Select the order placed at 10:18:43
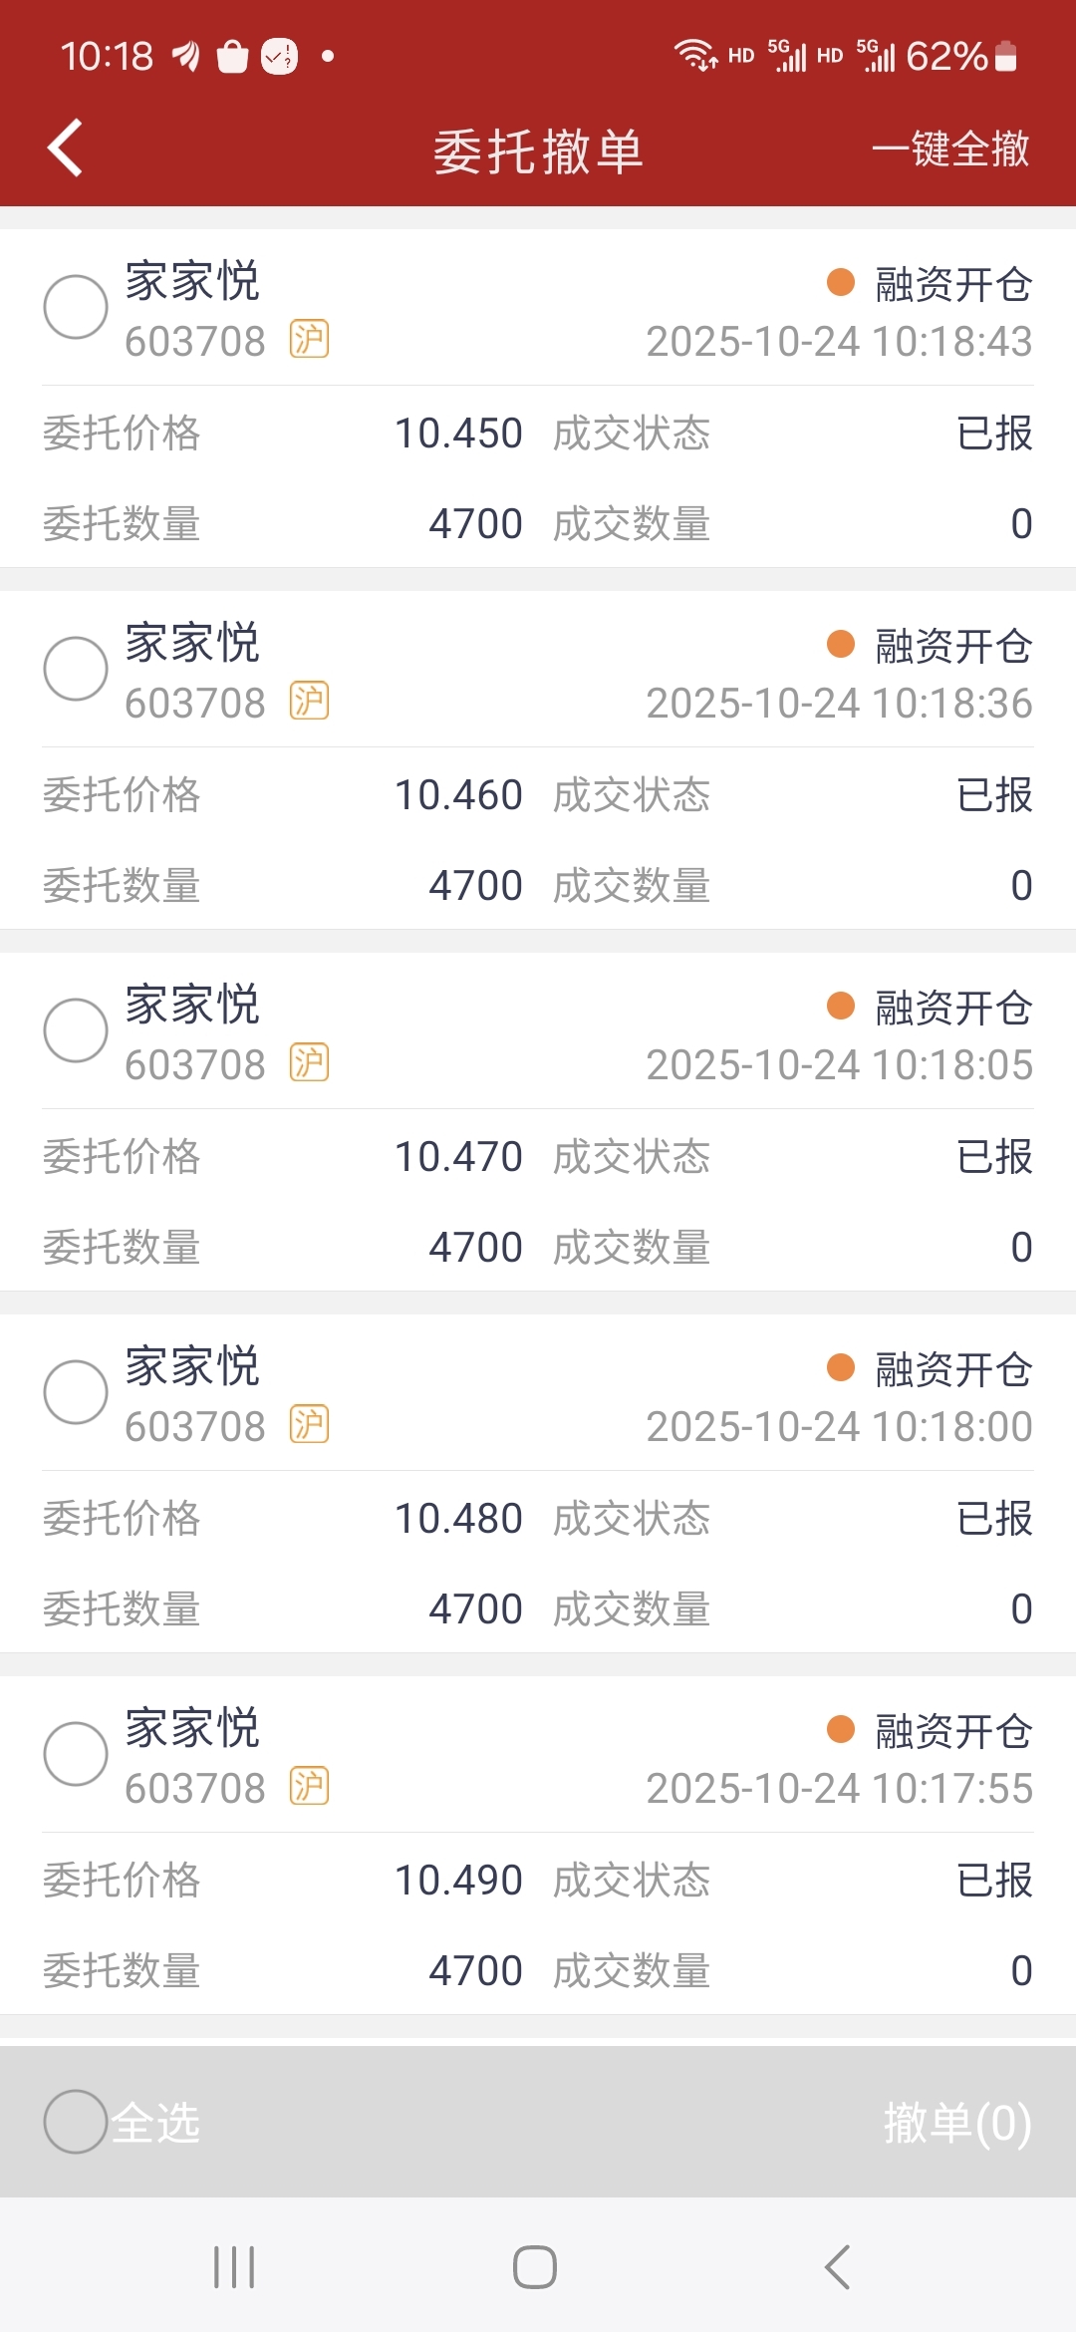This screenshot has width=1076, height=2332. coord(76,307)
